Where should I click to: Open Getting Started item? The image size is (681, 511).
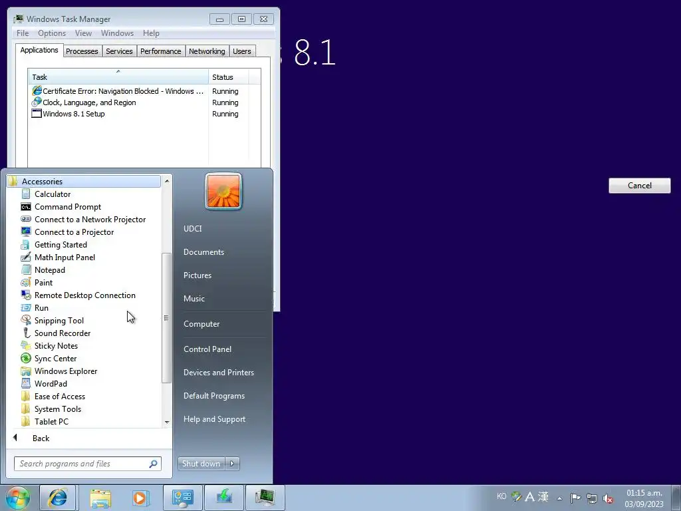(x=61, y=245)
